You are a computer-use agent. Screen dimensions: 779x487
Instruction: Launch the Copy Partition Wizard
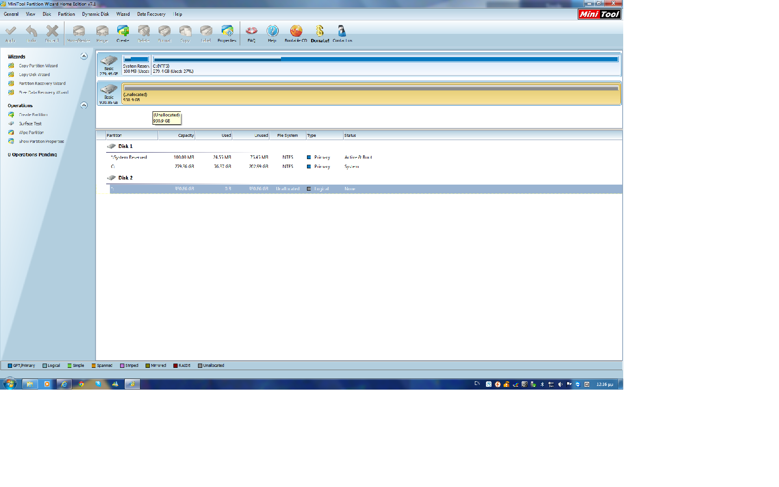click(x=38, y=66)
